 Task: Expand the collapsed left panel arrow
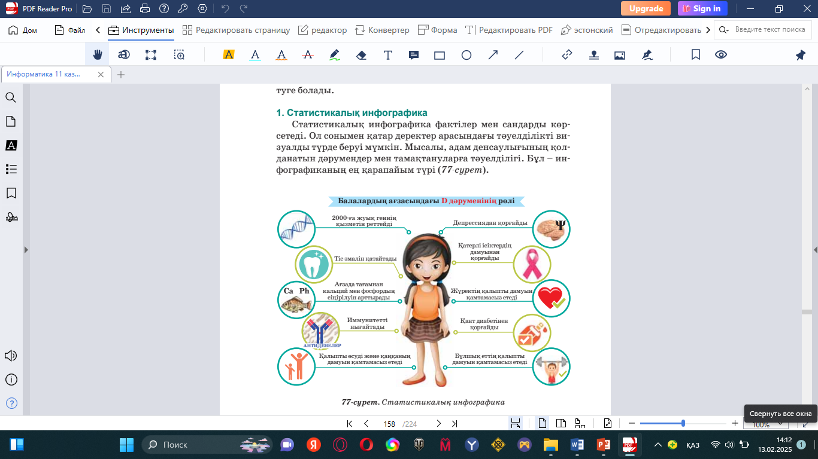coord(25,250)
